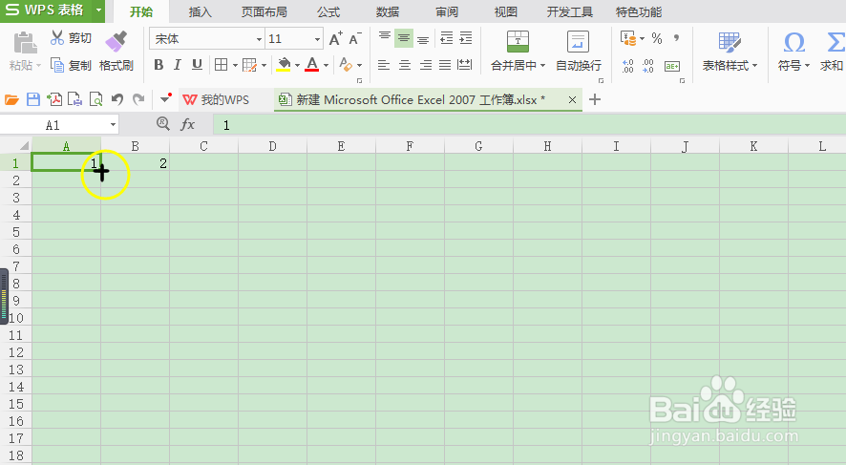Open print preview with the magnifier page icon

(x=95, y=99)
